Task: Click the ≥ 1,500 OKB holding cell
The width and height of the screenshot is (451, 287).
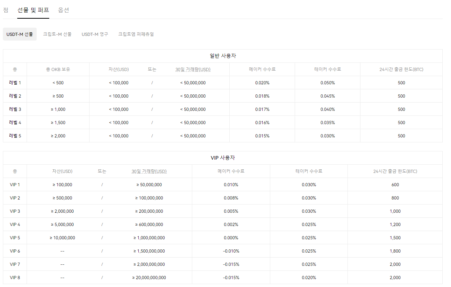Action: [58, 123]
